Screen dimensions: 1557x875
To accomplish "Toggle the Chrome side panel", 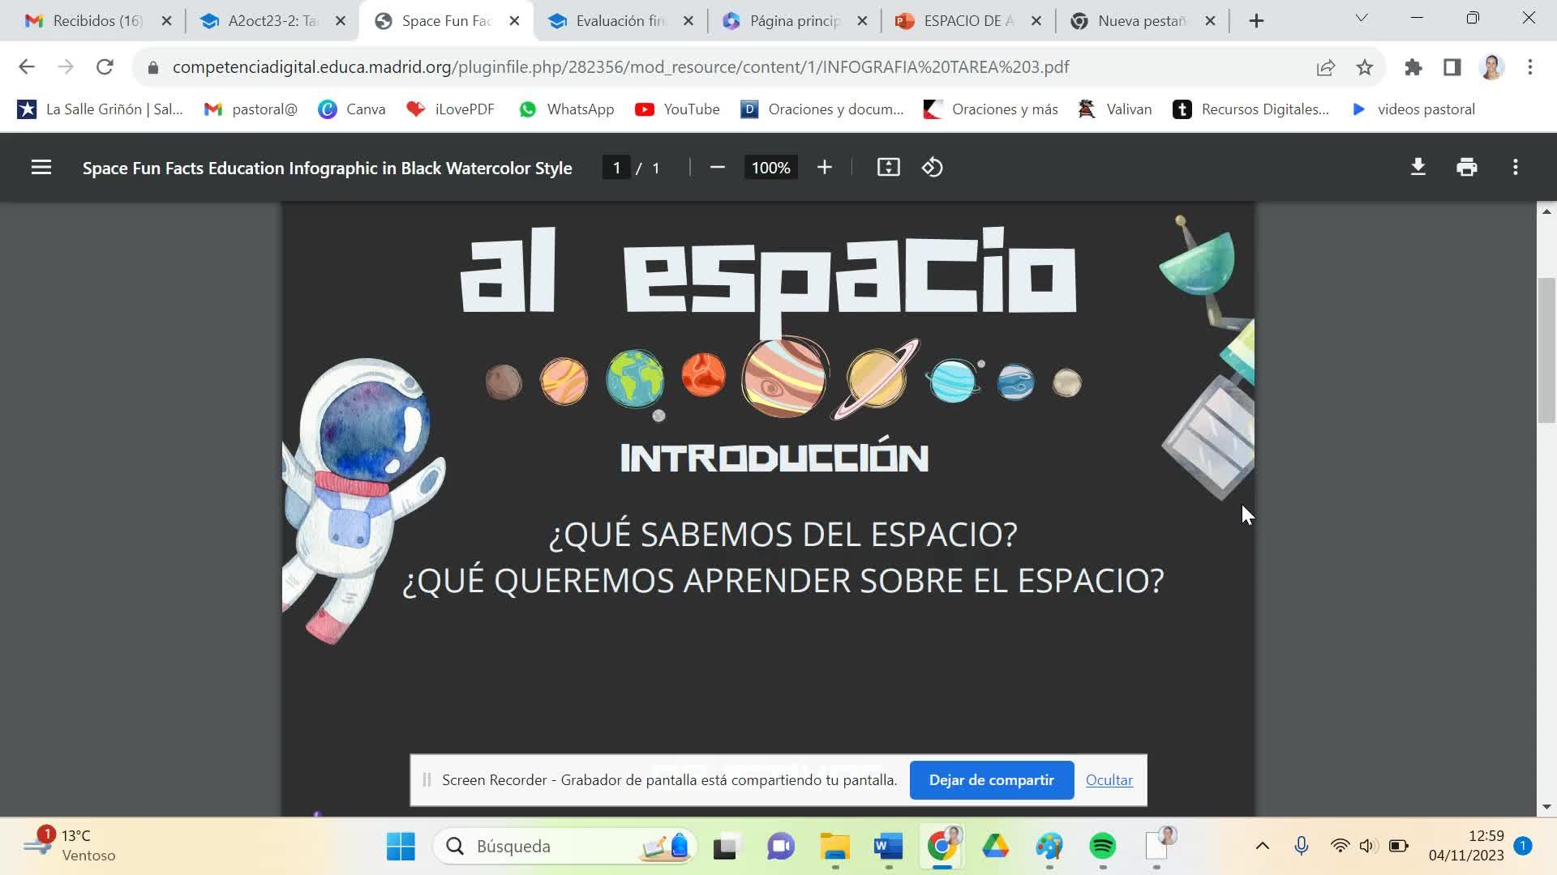I will tap(1452, 67).
